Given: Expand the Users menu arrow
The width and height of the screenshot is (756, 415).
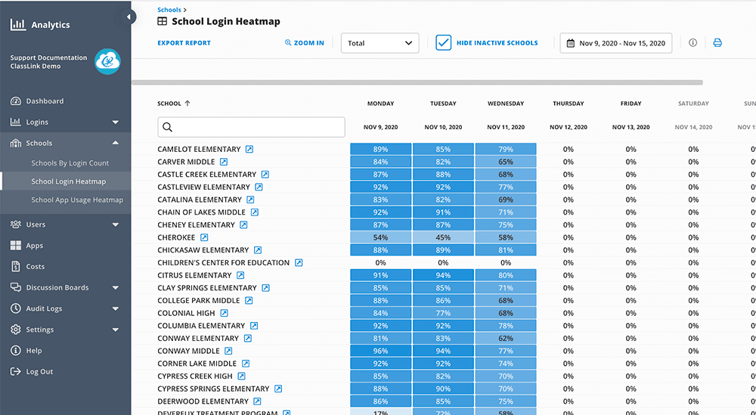Looking at the screenshot, I should point(115,225).
